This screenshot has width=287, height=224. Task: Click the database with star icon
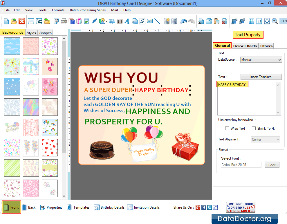(x=166, y=21)
